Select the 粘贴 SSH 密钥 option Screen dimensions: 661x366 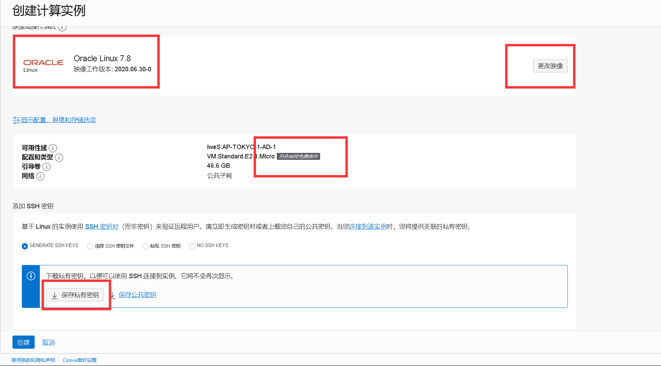tap(146, 246)
